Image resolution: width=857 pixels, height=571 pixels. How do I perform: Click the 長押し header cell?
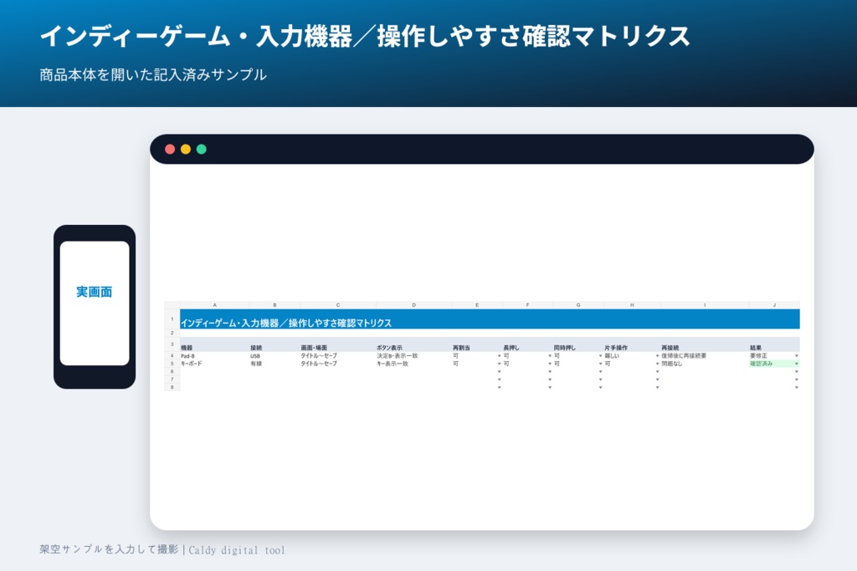click(527, 345)
